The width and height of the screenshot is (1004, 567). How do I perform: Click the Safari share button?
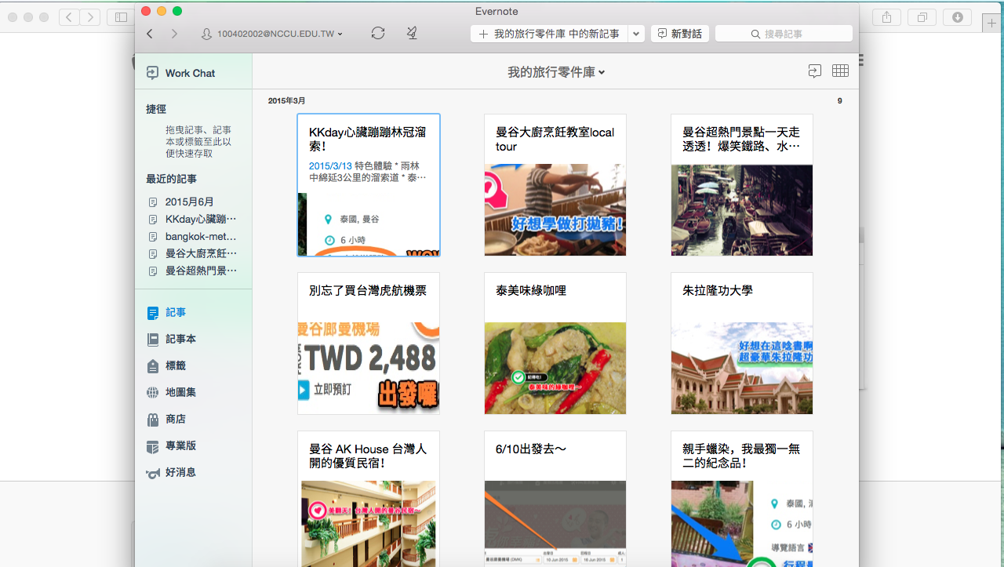(887, 16)
